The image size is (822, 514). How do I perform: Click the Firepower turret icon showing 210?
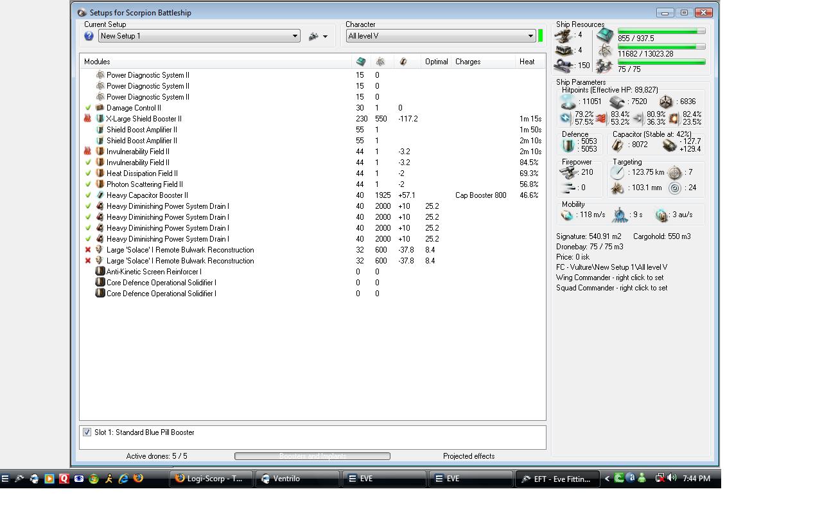coord(568,172)
